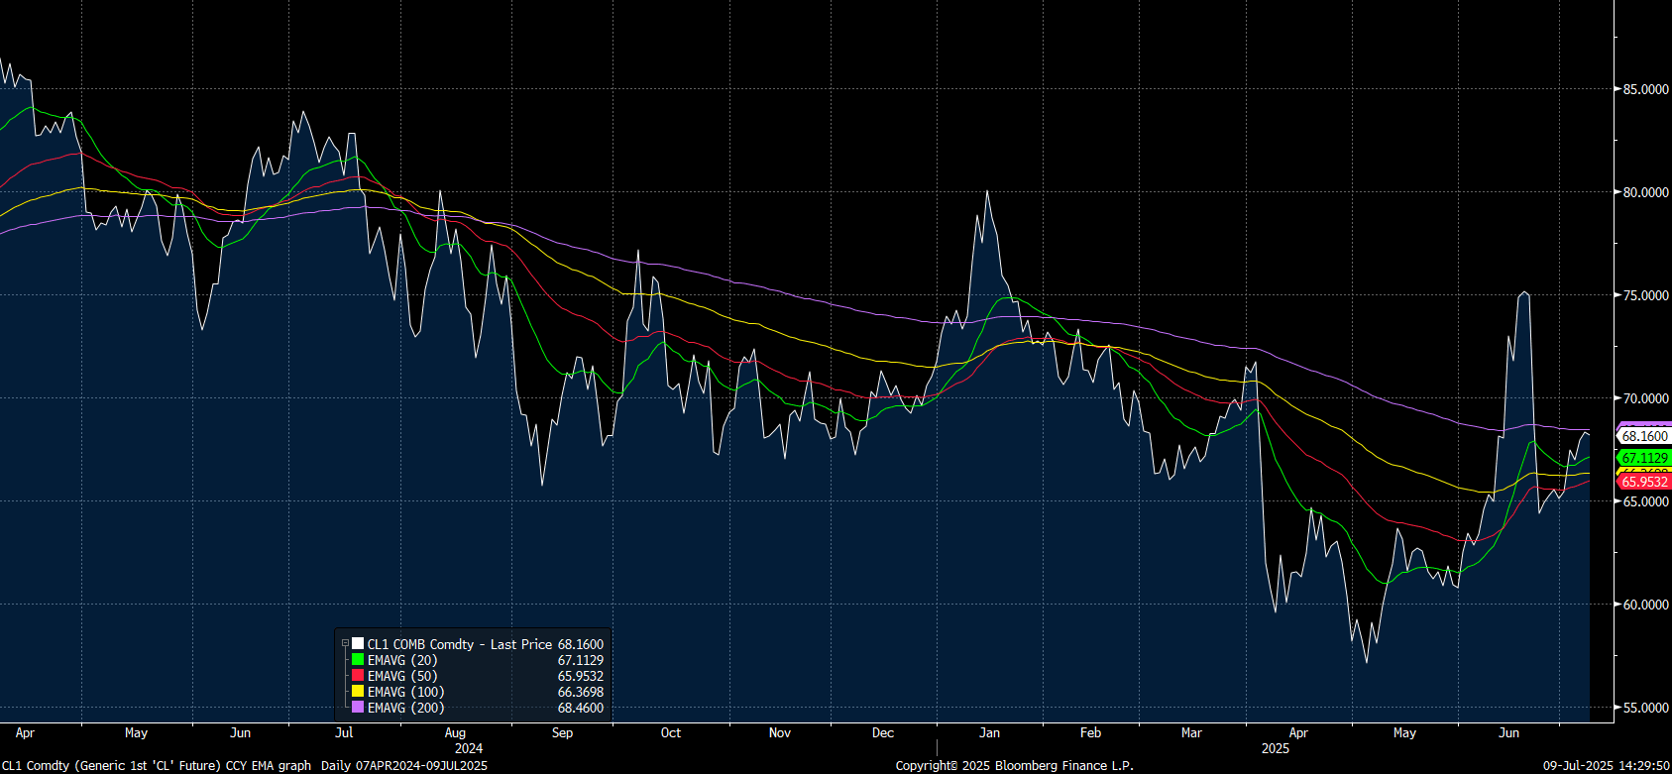The image size is (1672, 774).
Task: Click the Bloomberg Finance L.P. copyright text
Action: 1014,766
